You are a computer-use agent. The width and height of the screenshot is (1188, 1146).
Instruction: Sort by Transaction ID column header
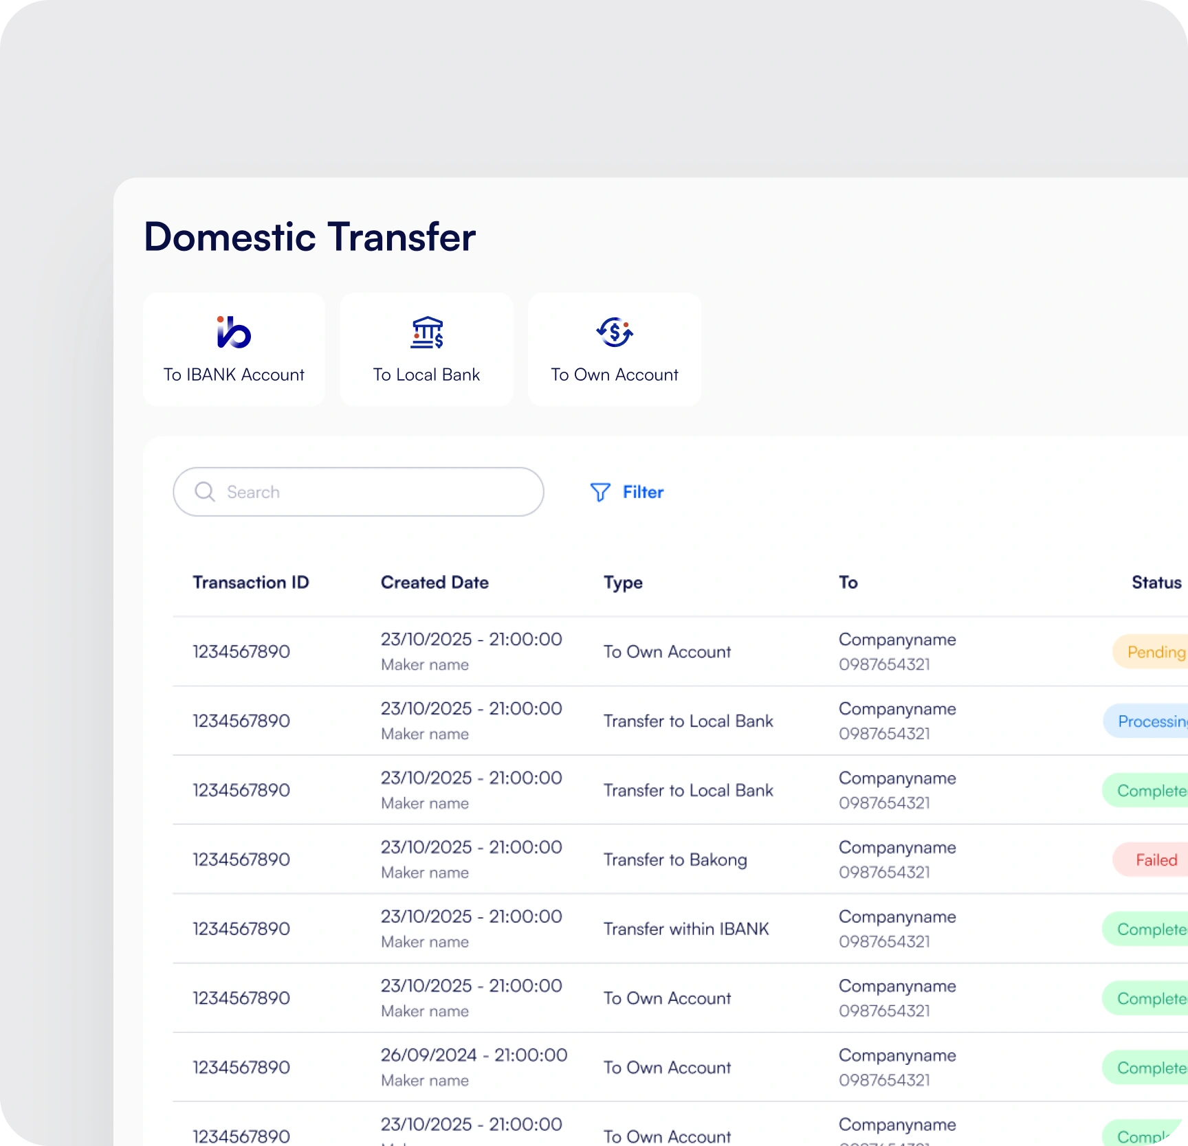(x=251, y=583)
